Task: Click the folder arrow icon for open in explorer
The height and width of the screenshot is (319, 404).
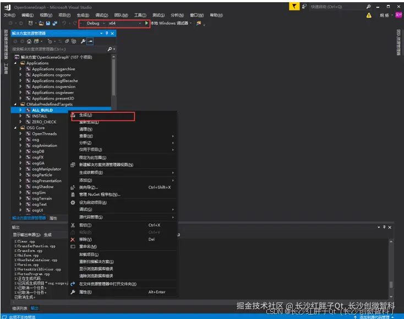Action: click(73, 284)
